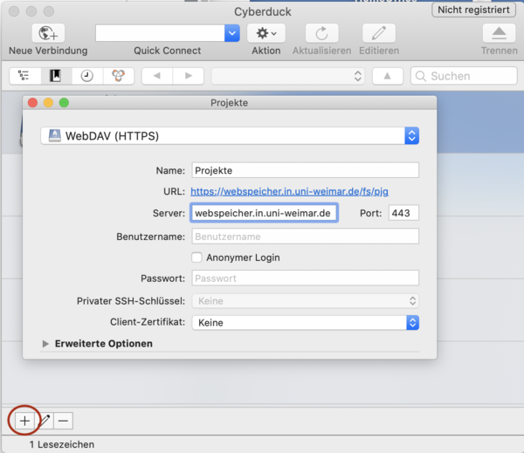Click the Editieren pencil icon
The width and height of the screenshot is (524, 453).
tap(379, 33)
